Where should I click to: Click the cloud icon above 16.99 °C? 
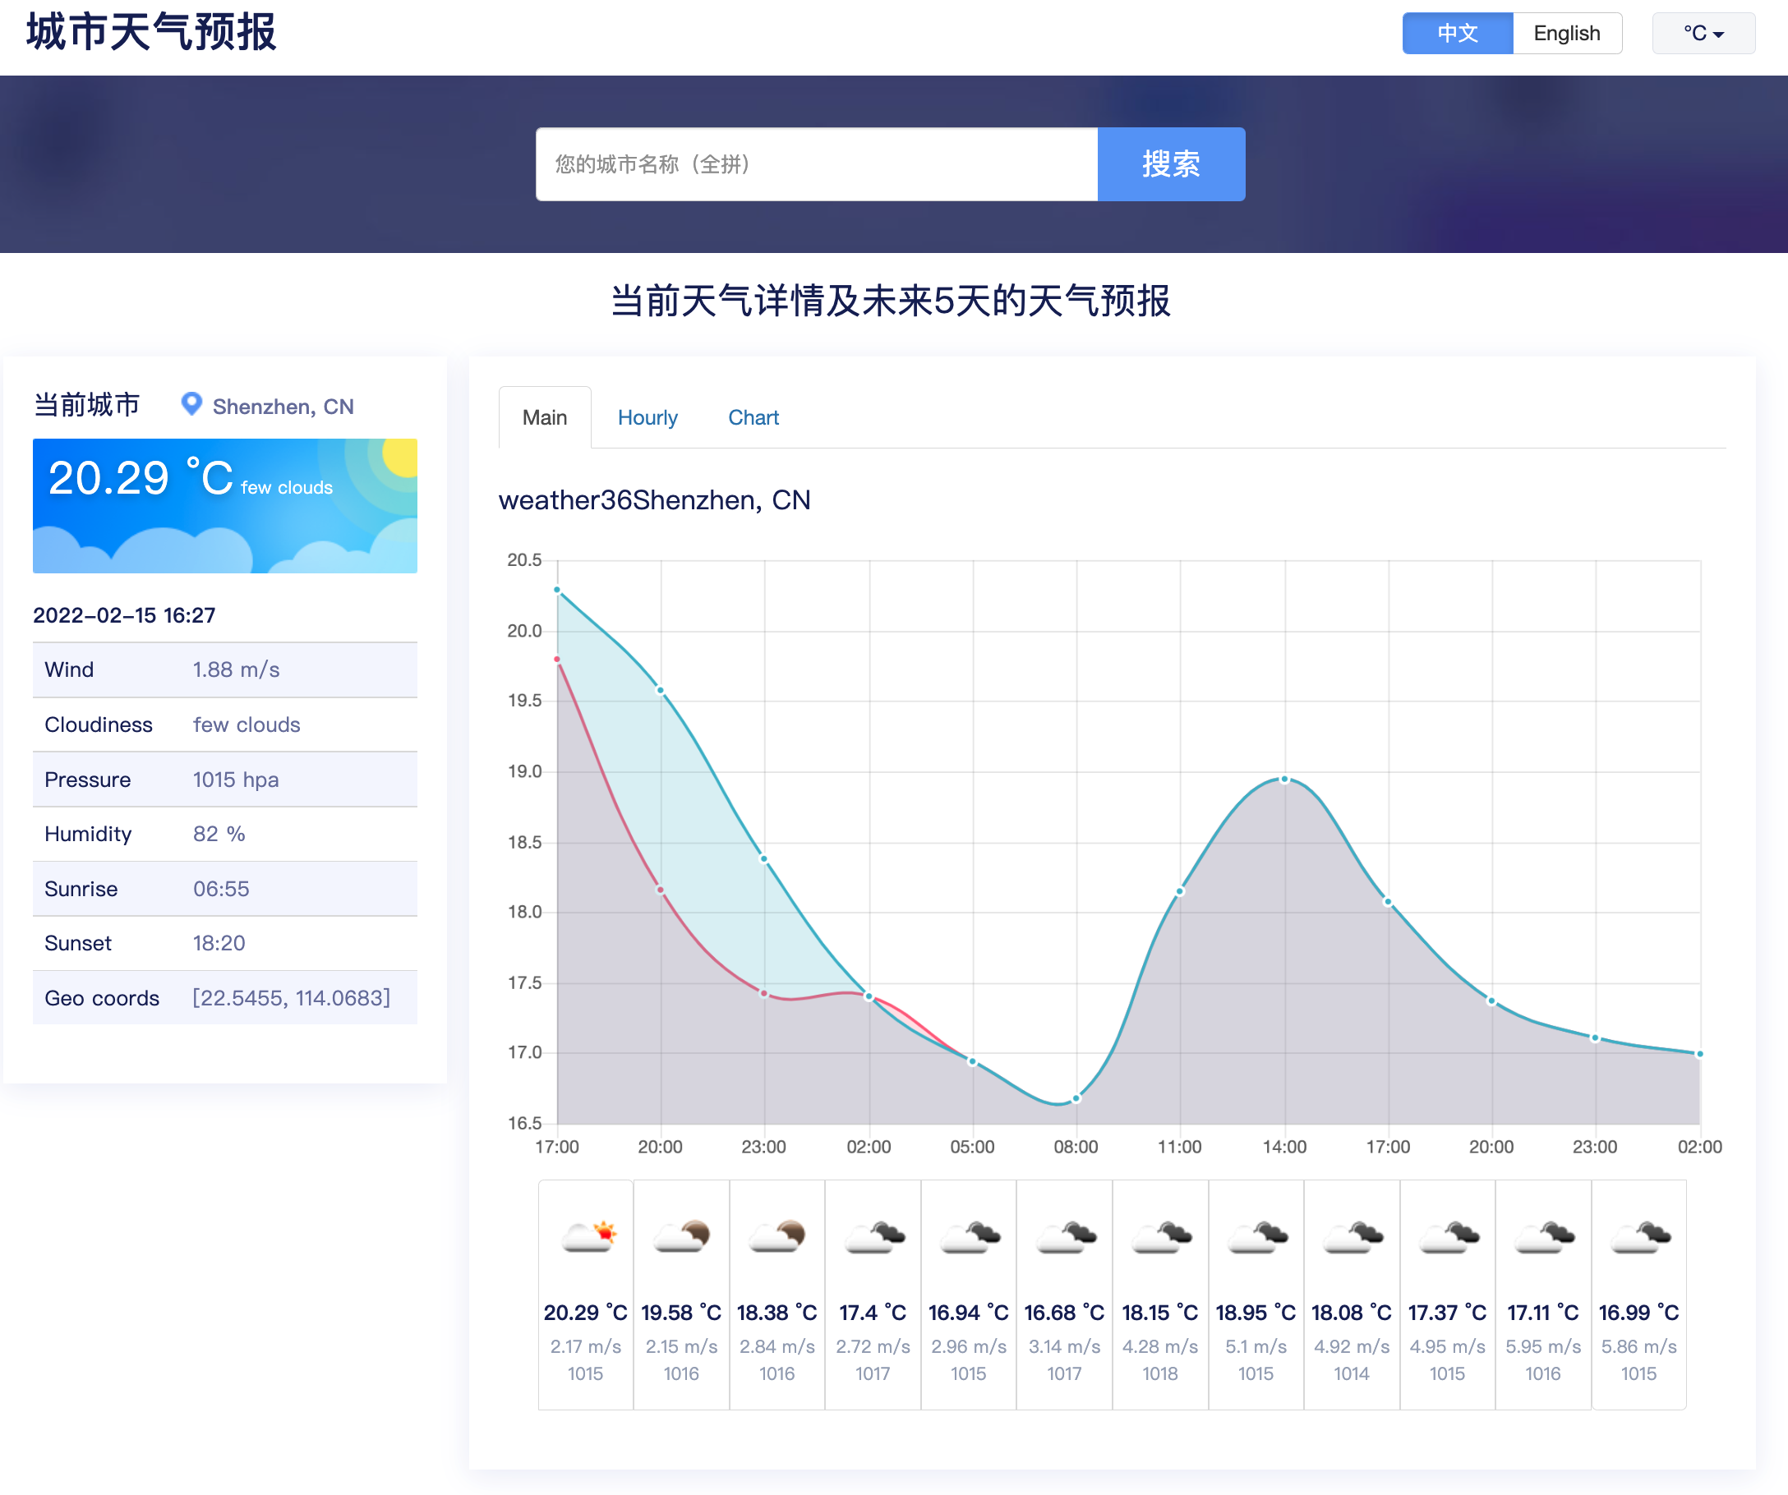[x=1640, y=1236]
